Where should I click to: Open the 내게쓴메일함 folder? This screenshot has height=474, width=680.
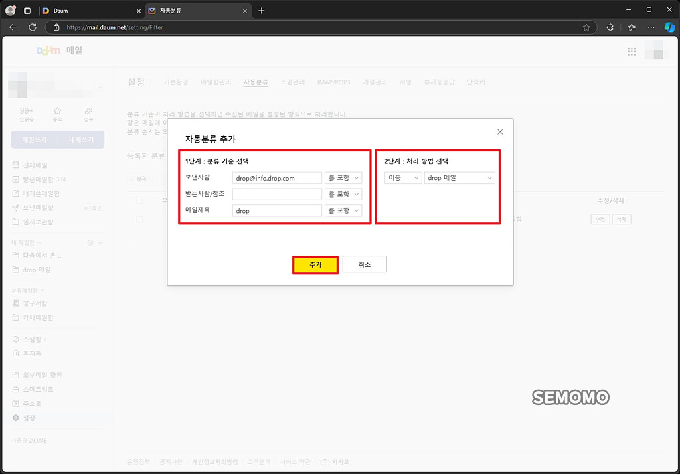coord(36,193)
